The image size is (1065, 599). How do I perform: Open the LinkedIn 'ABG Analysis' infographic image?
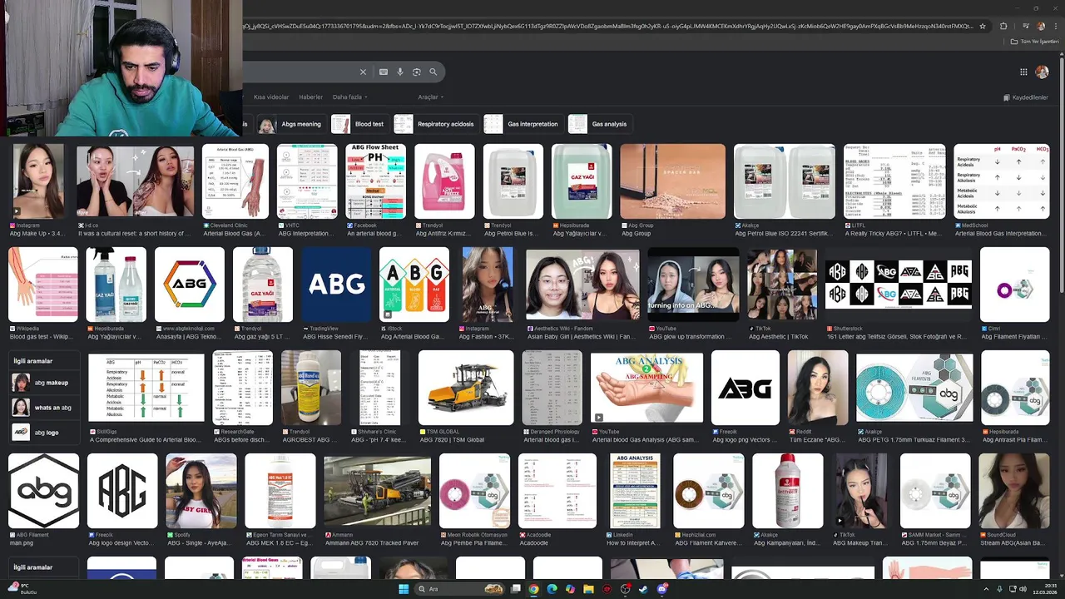[x=636, y=491]
